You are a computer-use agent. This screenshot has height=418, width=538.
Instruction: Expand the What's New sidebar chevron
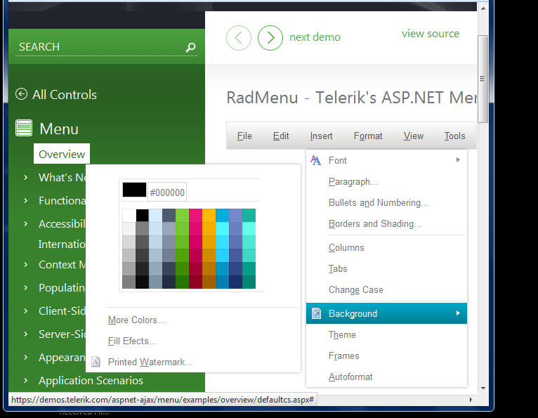pos(26,178)
